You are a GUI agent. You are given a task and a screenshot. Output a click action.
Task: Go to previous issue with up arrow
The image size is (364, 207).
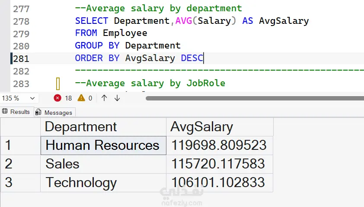coord(104,98)
